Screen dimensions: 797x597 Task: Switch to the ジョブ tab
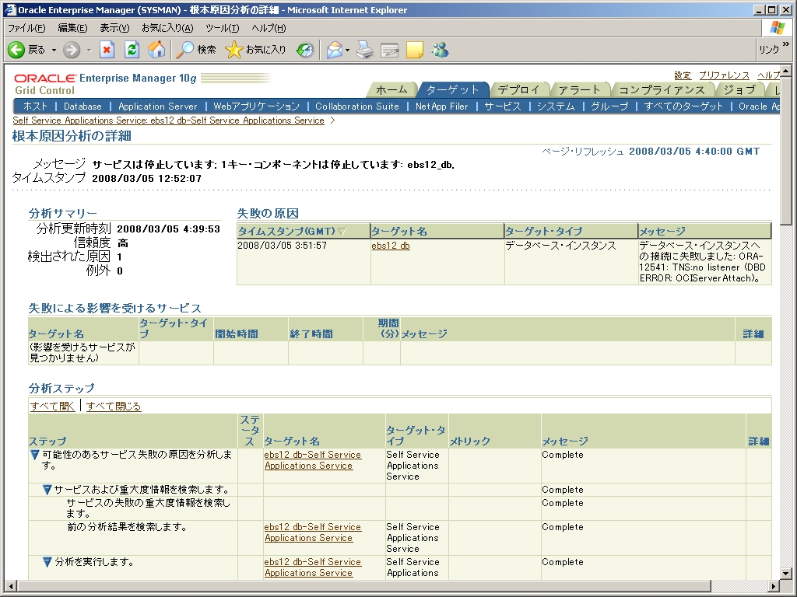(x=739, y=90)
